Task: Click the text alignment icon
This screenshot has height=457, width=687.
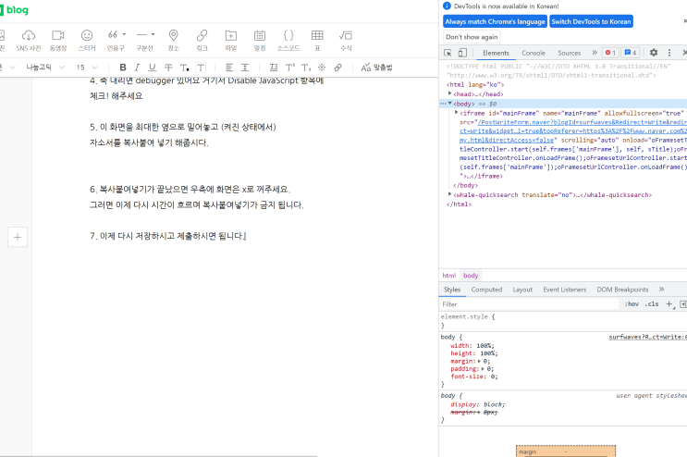Action: (229, 67)
